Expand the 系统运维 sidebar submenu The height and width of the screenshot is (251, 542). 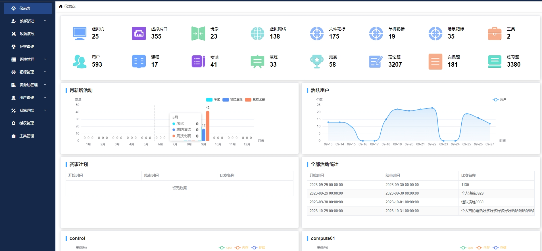(27, 110)
